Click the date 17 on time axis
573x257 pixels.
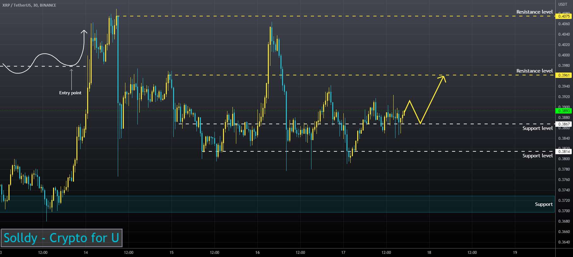click(x=343, y=253)
